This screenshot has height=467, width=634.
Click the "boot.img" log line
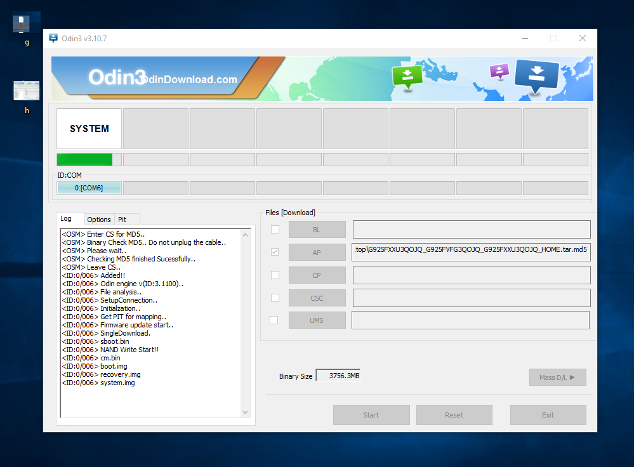click(x=95, y=366)
